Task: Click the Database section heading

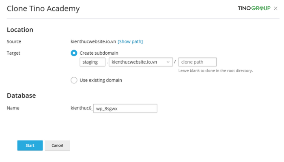Action: pos(21,96)
